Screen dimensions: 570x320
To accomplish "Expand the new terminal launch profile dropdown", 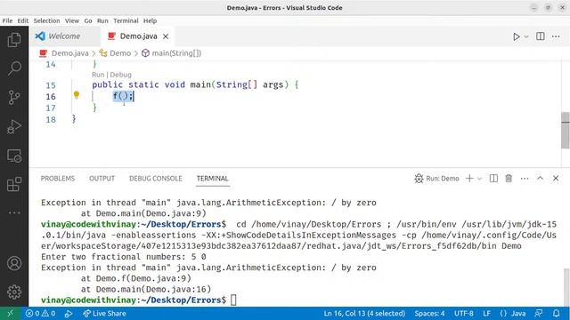I will pos(479,179).
